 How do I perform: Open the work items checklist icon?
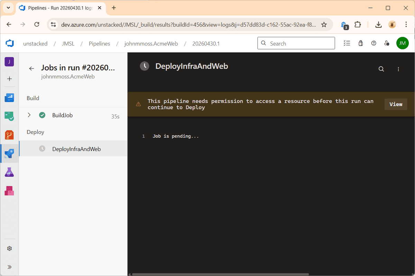tap(347, 43)
